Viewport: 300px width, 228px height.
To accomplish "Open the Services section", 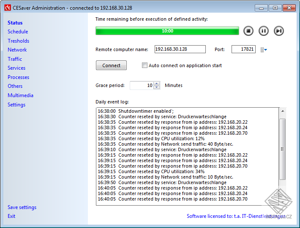I will [x=16, y=68].
